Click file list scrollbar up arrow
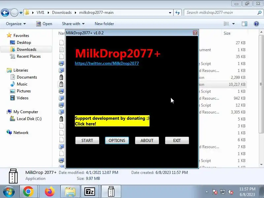 261,32
